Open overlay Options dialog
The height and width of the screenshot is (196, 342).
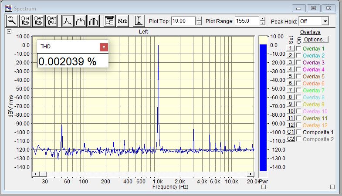pos(315,40)
